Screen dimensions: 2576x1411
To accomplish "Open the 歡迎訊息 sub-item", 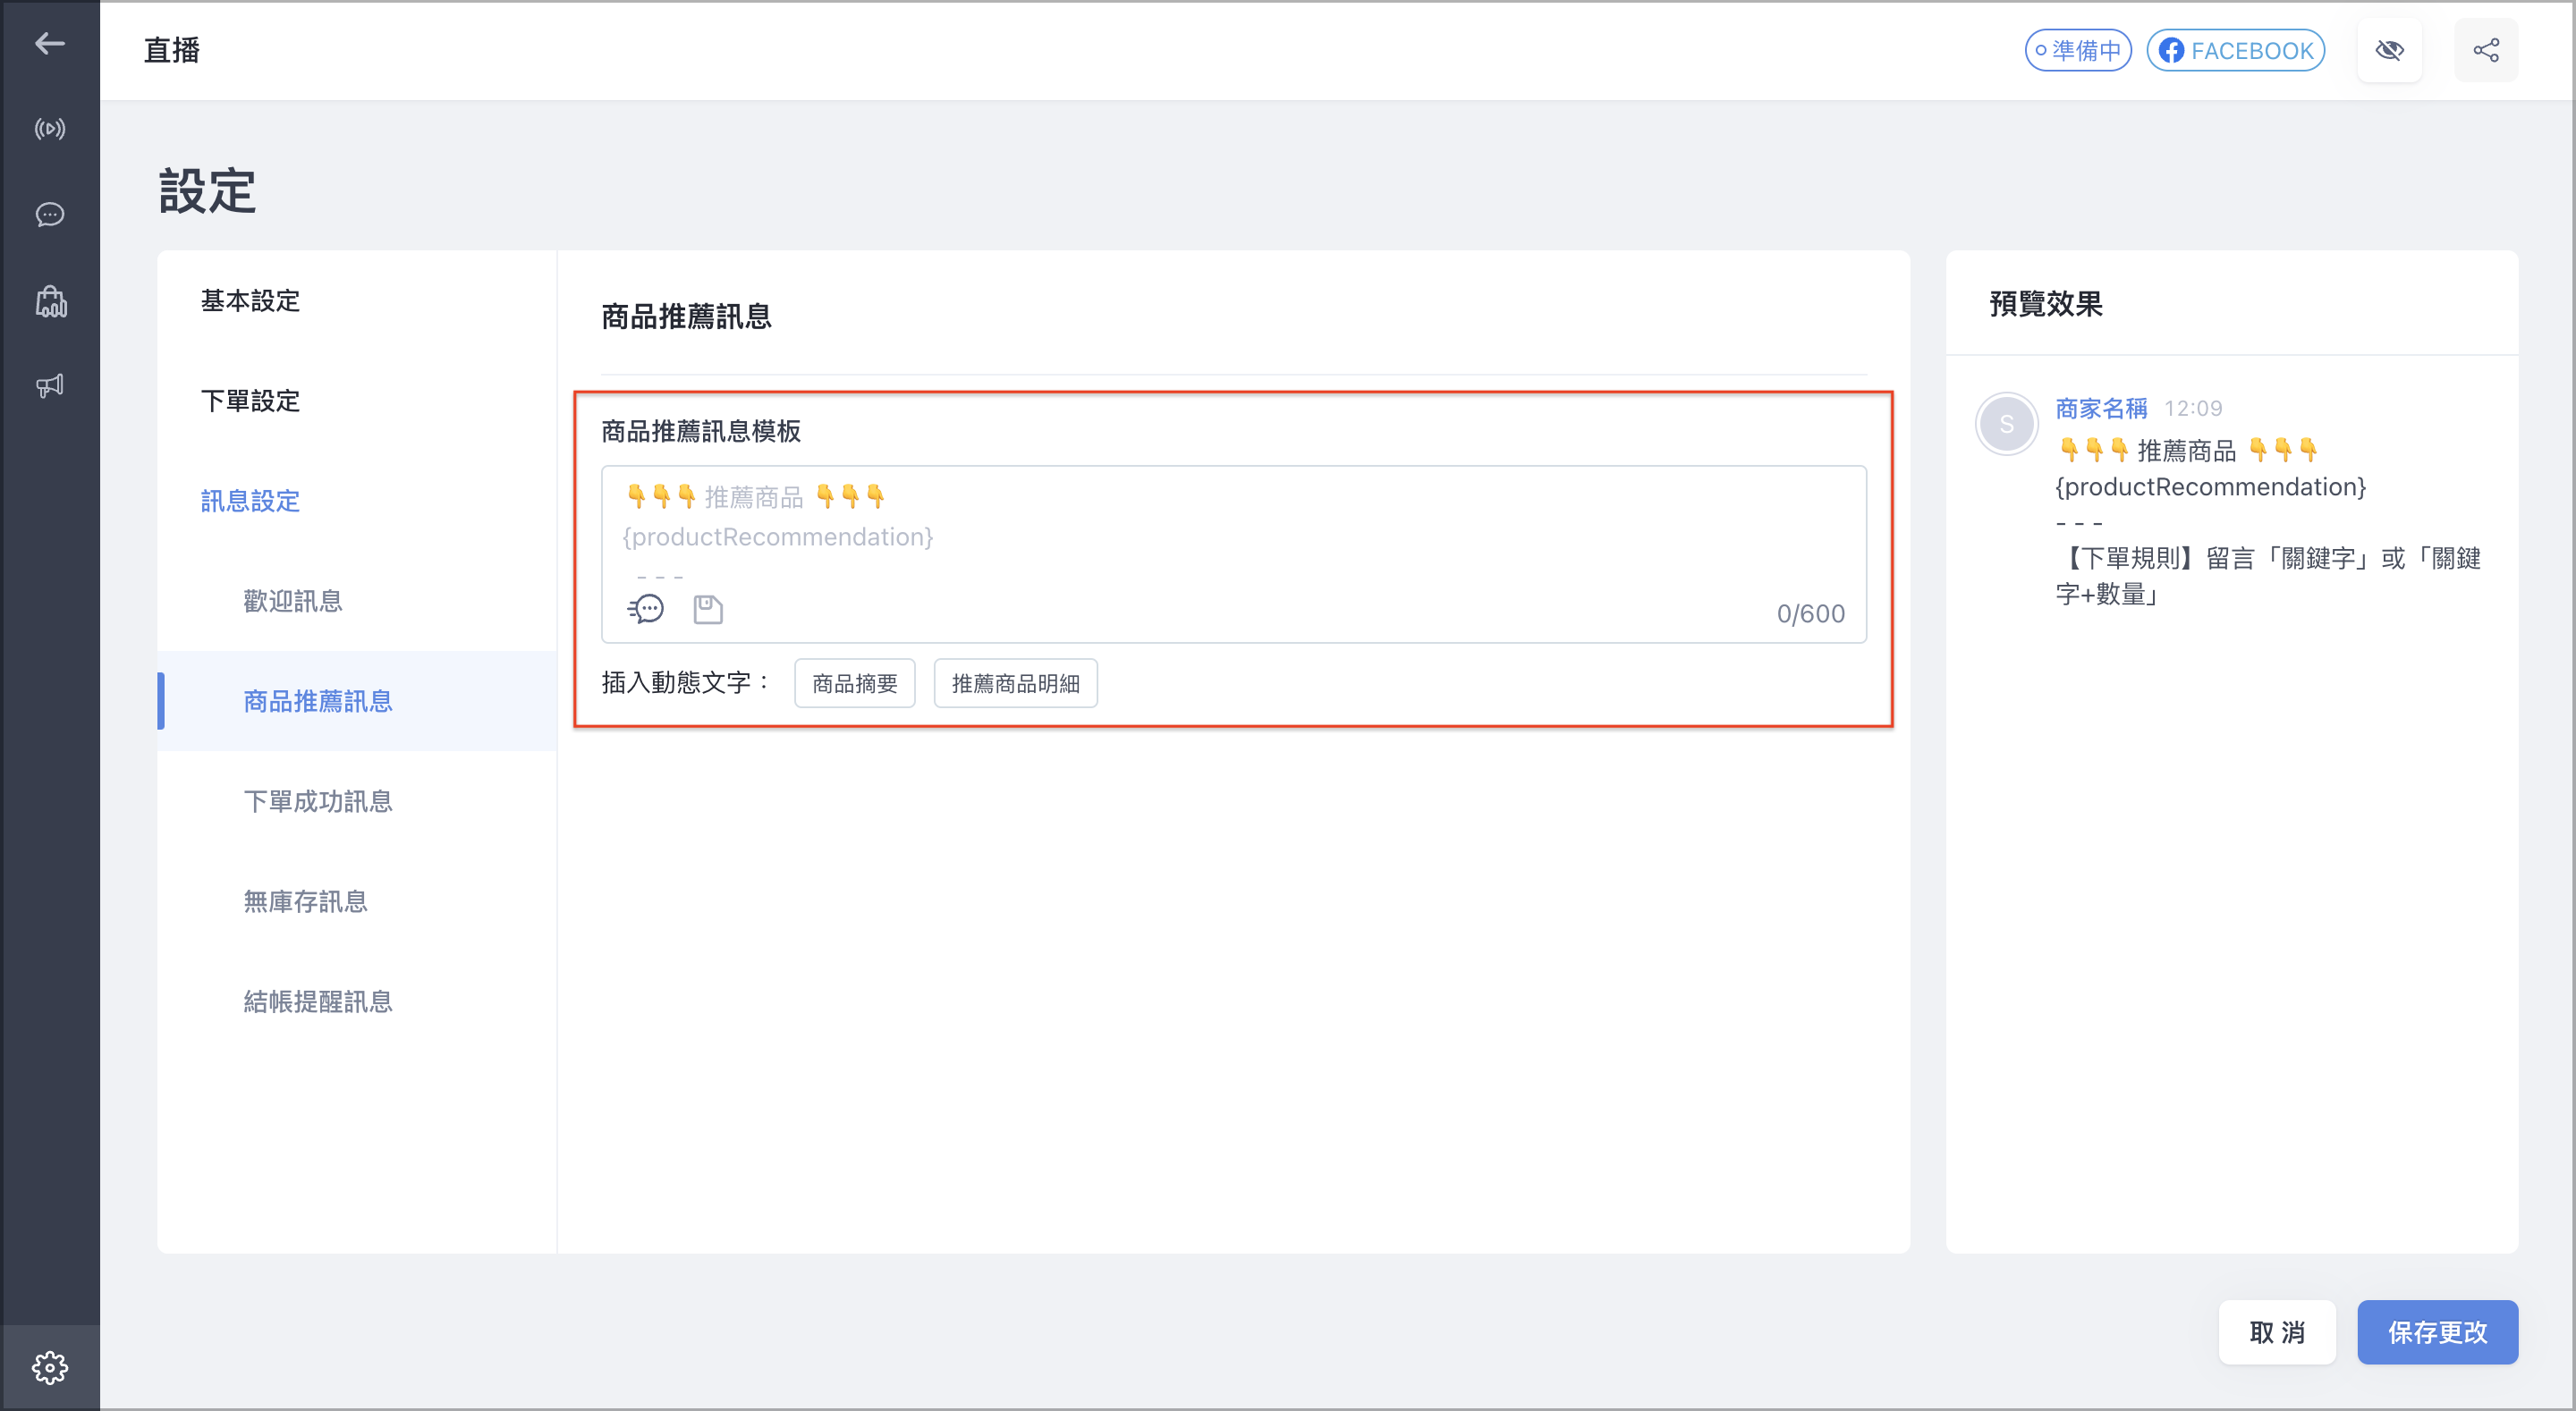I will (x=293, y=600).
